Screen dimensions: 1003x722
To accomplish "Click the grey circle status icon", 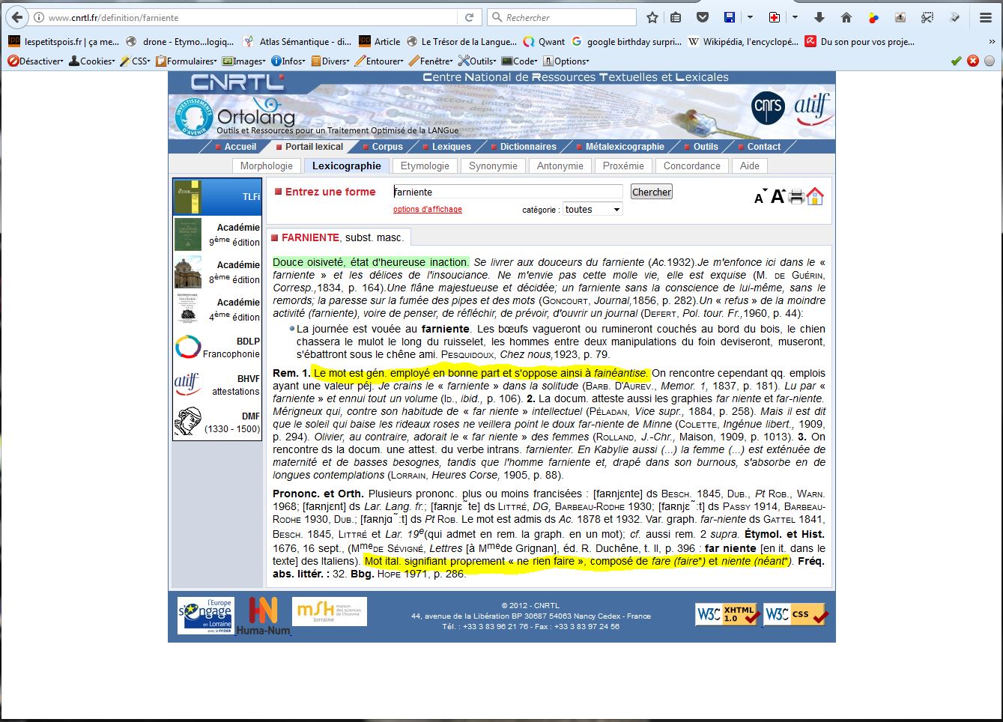I will pos(990,61).
